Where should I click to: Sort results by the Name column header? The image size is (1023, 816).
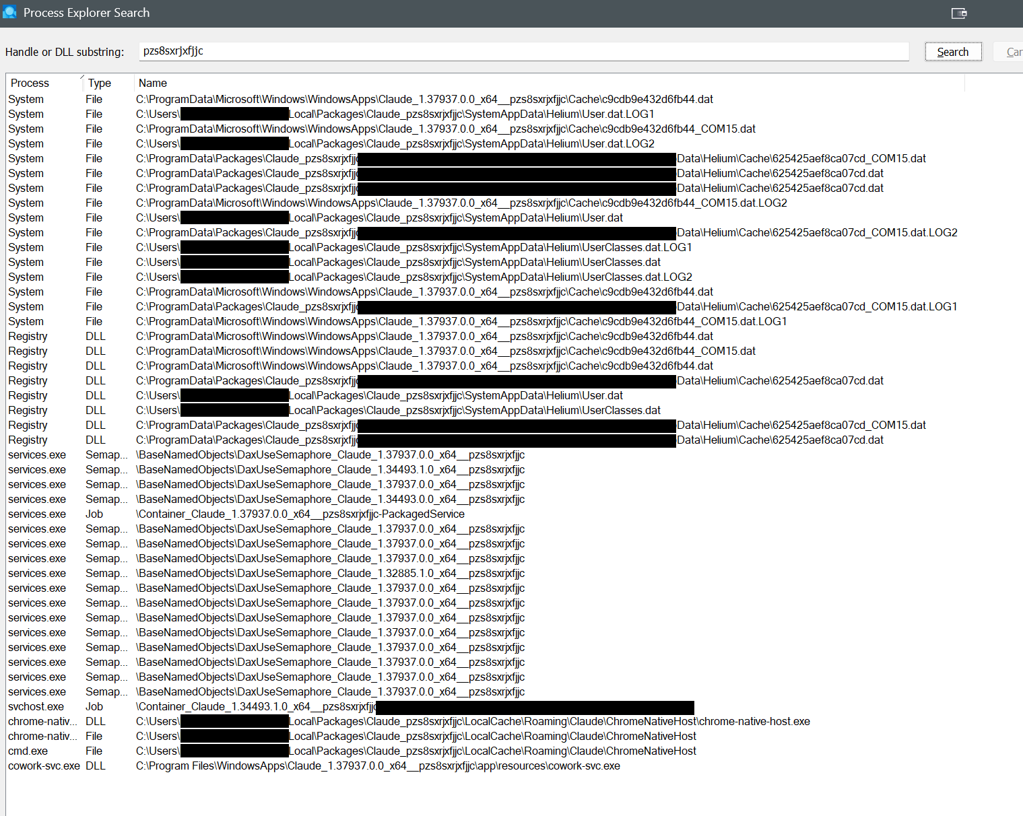coord(550,83)
